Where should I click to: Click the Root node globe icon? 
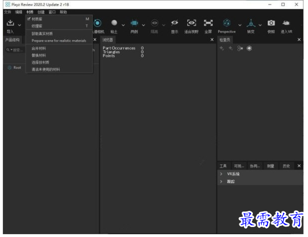pos(9,68)
